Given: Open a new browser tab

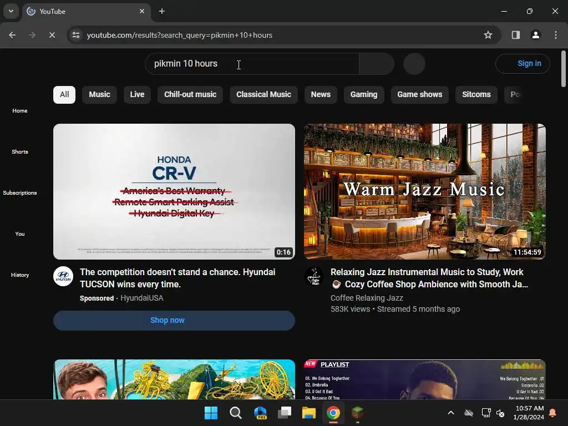Looking at the screenshot, I should pyautogui.click(x=162, y=11).
